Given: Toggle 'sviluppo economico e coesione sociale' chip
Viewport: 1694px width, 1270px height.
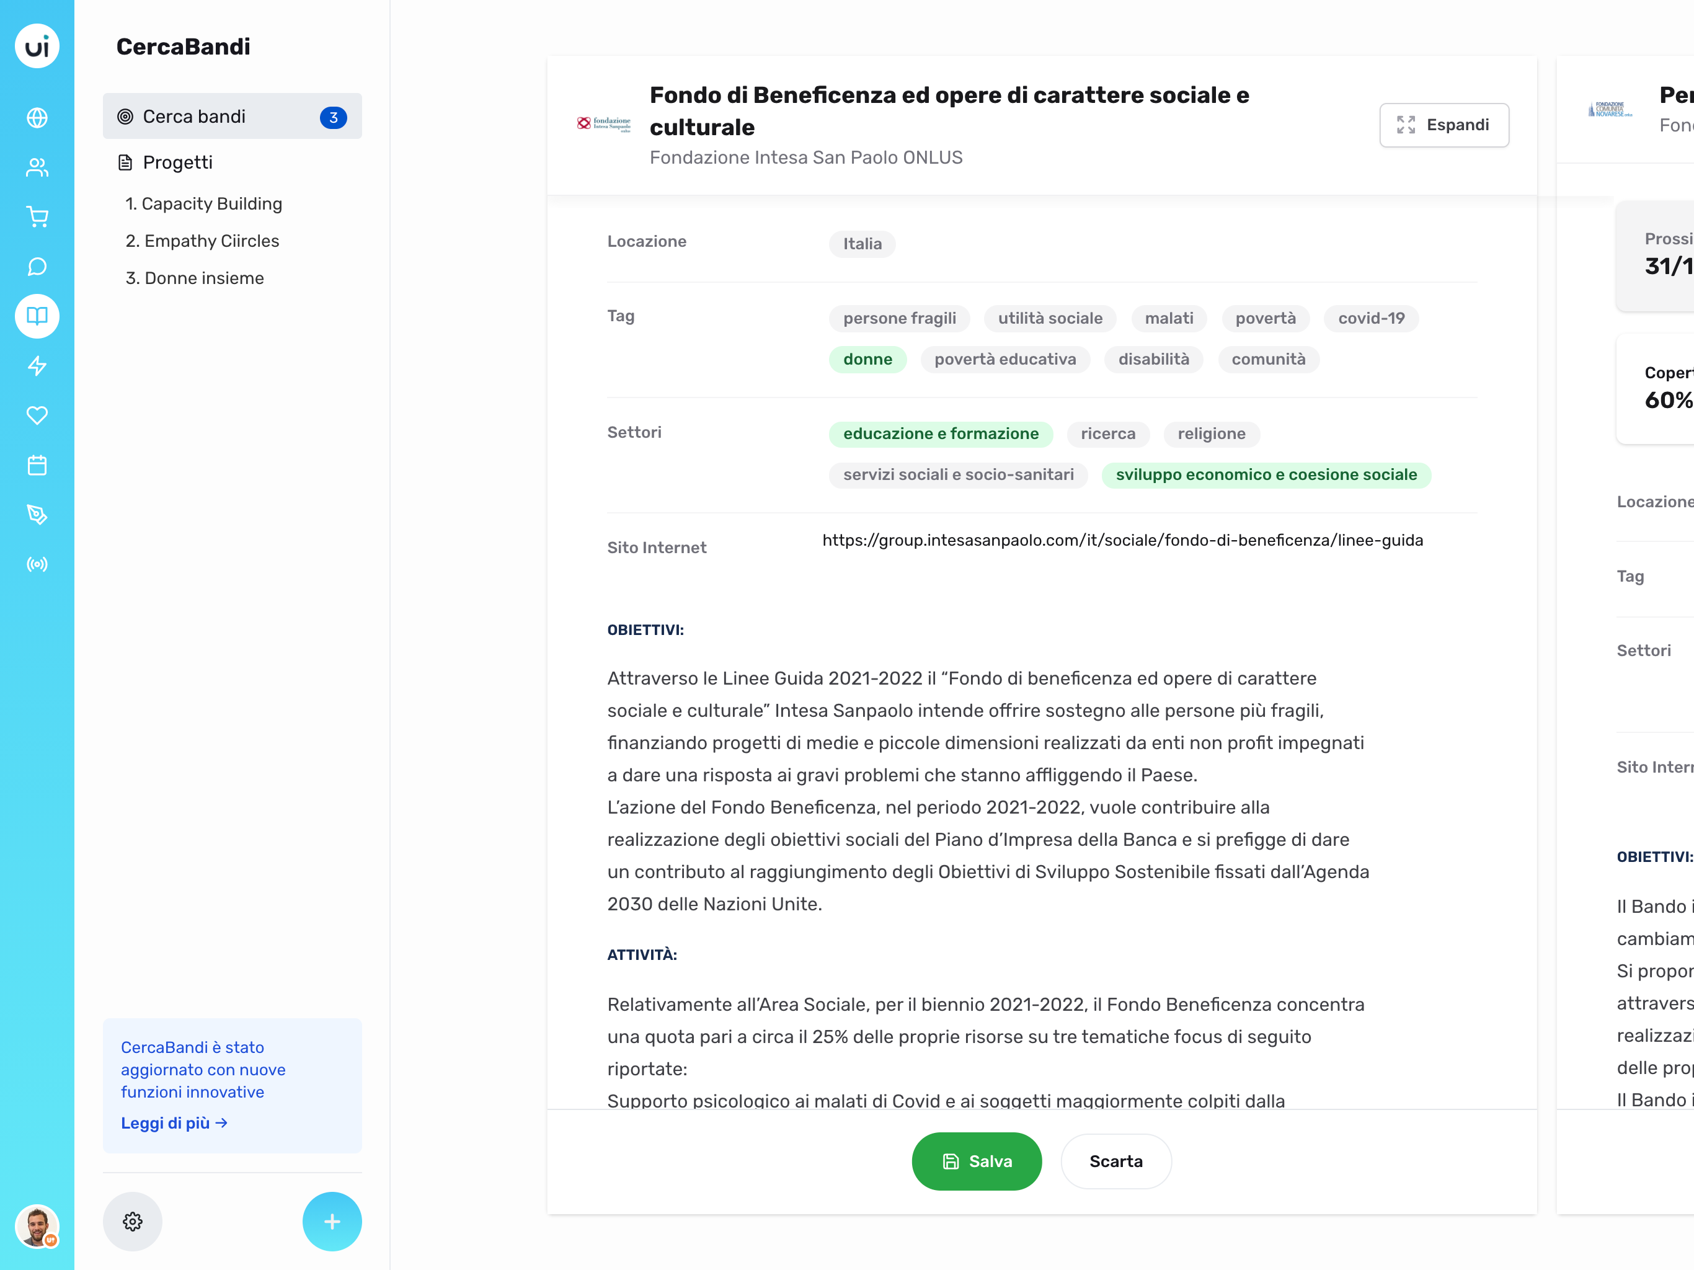Looking at the screenshot, I should pos(1265,475).
